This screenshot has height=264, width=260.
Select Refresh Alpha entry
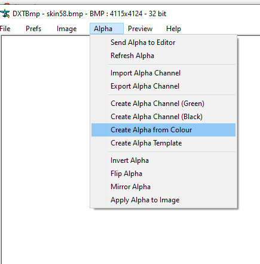(163, 56)
